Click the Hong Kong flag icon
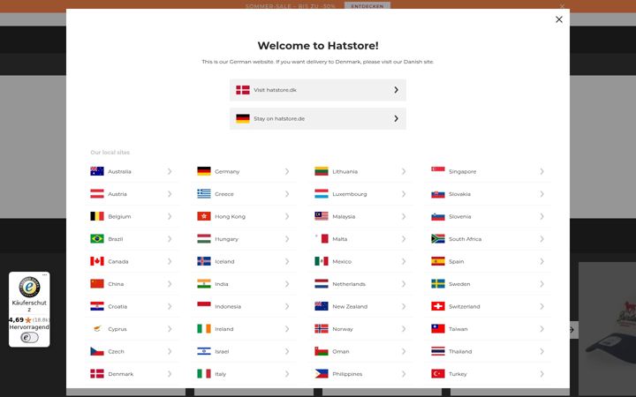636x397 pixels. tap(204, 216)
